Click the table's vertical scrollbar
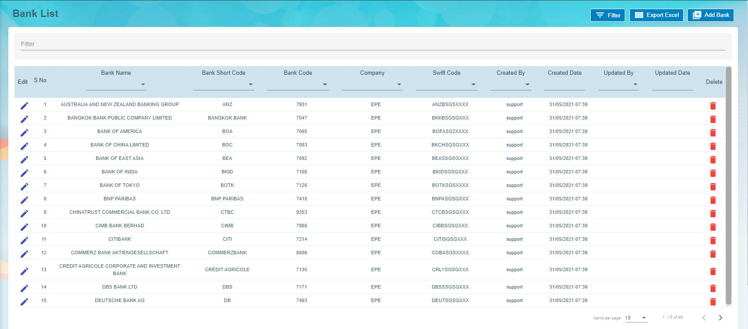This screenshot has width=748, height=329. (x=728, y=185)
